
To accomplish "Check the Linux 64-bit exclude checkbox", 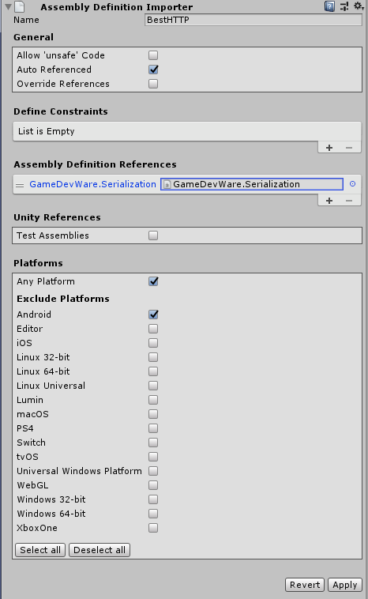I will pos(153,371).
